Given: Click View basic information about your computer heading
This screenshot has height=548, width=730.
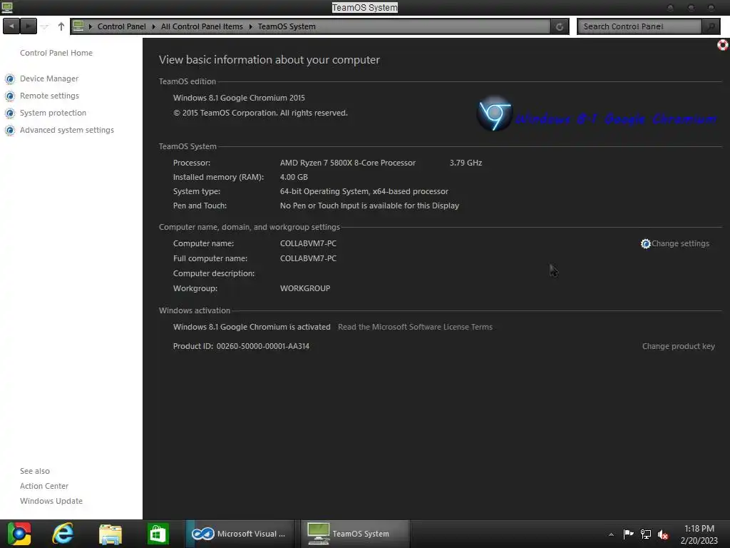Looking at the screenshot, I should click(269, 60).
